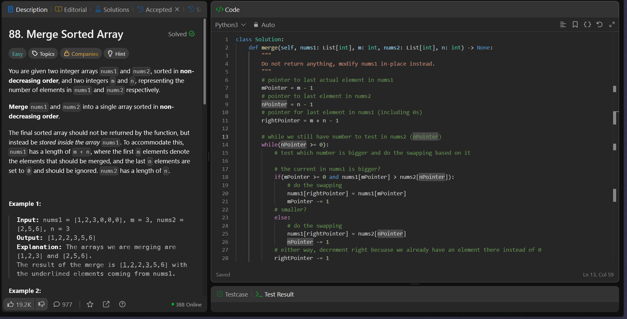This screenshot has width=627, height=319.
Task: Click the Easy difficulty tag
Action: 17,54
